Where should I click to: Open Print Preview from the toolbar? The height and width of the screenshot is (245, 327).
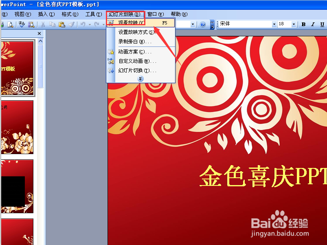(11, 24)
